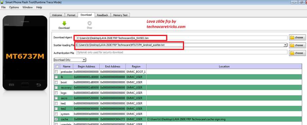Choose a Download-Agent file

pos(297,37)
